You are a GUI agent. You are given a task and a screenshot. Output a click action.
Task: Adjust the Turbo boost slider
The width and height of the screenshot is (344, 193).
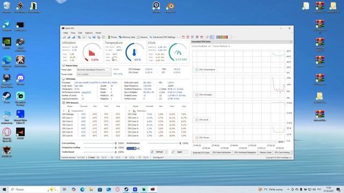pos(100,152)
